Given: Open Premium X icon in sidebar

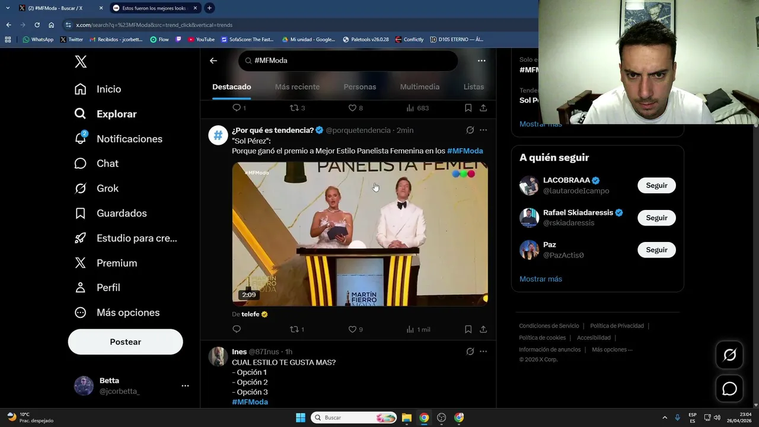Looking at the screenshot, I should coord(81,263).
